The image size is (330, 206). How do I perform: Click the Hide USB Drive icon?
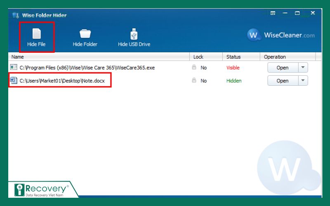134,34
